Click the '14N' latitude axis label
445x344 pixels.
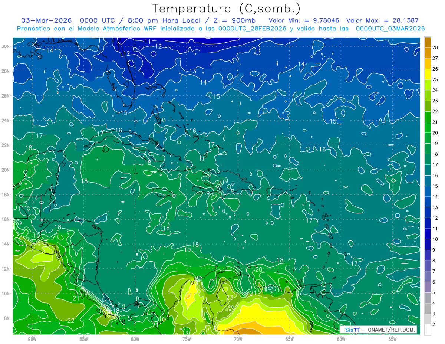pyautogui.click(x=6, y=244)
